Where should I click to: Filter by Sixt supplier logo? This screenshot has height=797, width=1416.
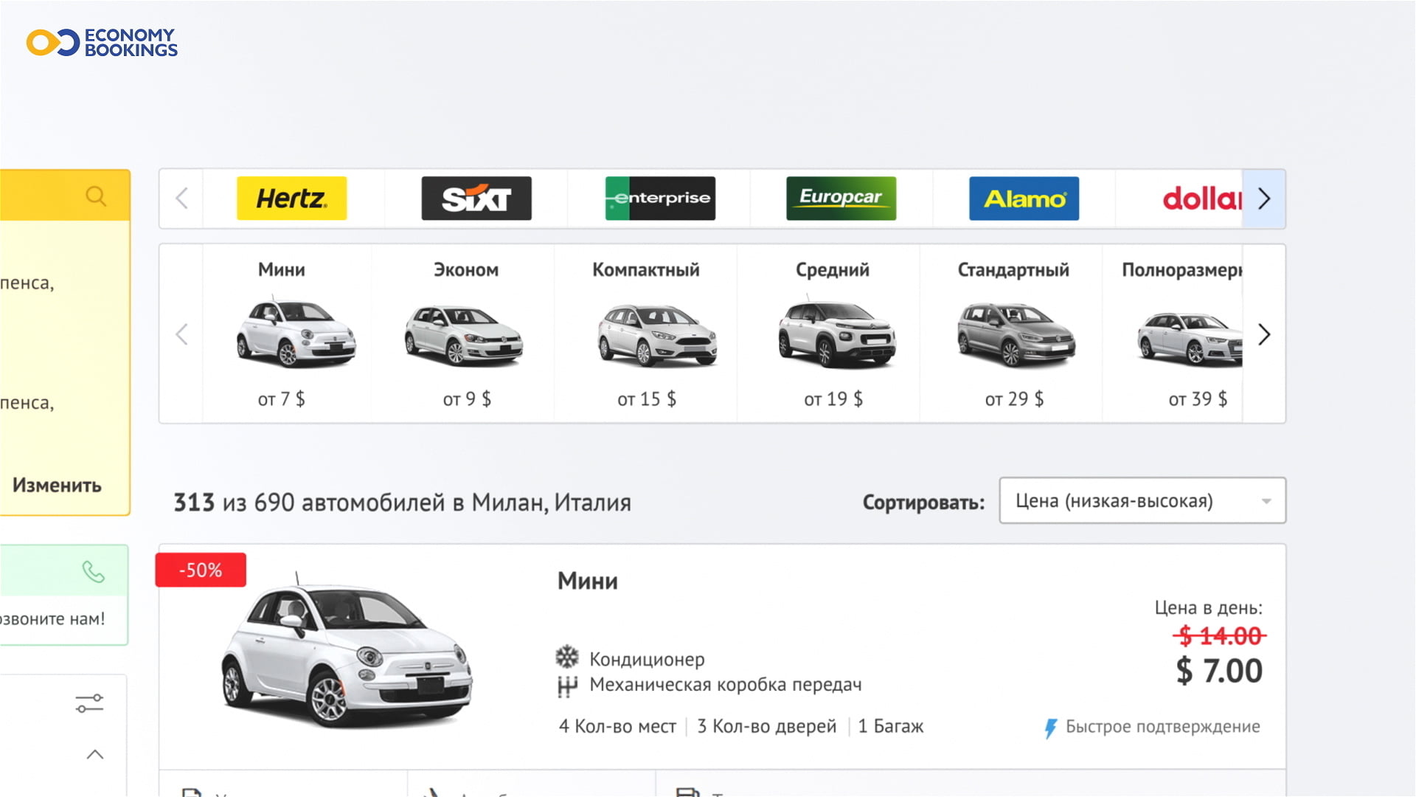(x=476, y=199)
